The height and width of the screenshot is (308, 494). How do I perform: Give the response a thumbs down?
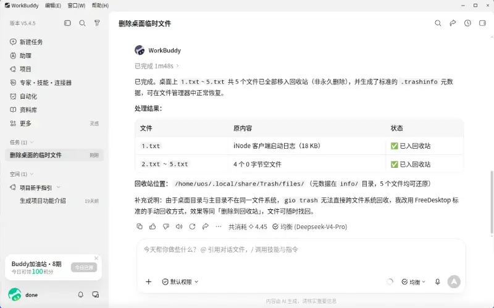[x=166, y=227]
